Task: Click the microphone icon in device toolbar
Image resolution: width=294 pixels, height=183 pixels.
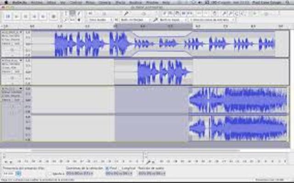Action: [x=155, y=20]
